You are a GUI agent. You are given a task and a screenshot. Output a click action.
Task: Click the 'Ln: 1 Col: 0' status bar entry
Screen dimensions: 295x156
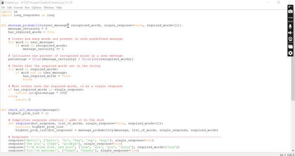click(287, 155)
